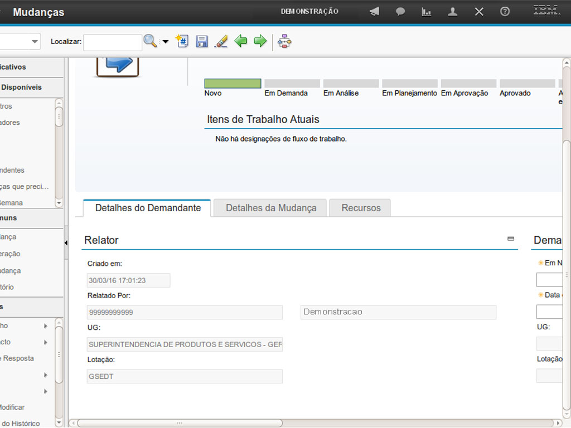The width and height of the screenshot is (571, 428).
Task: Open the reports bar chart icon
Action: 427,12
